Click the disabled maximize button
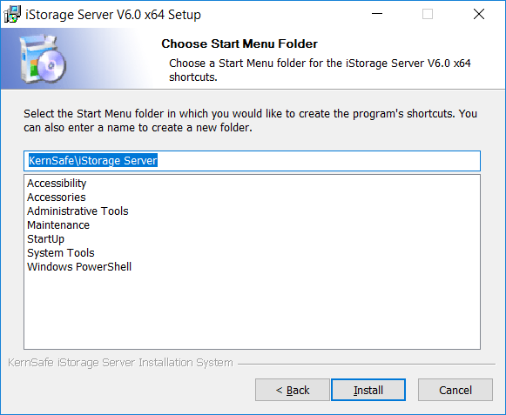Image resolution: width=506 pixels, height=415 pixels. pos(428,14)
